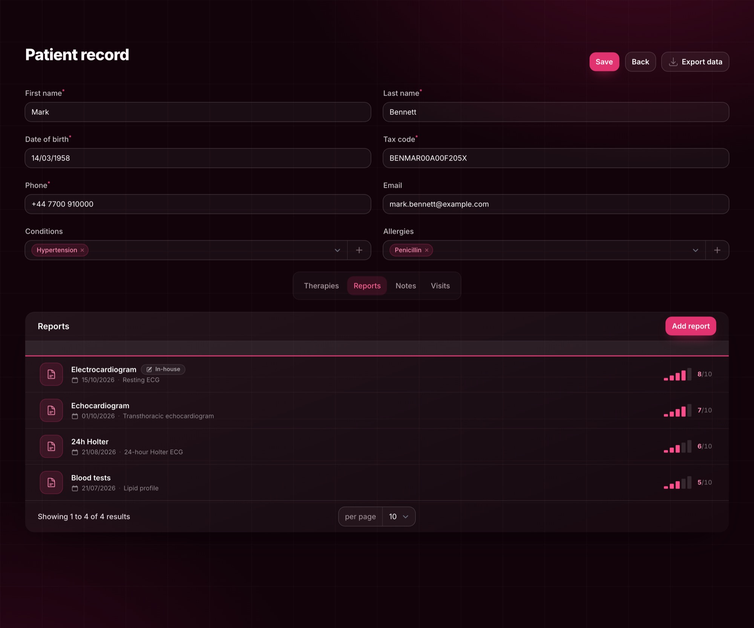Add a new report
This screenshot has width=754, height=628.
(691, 326)
